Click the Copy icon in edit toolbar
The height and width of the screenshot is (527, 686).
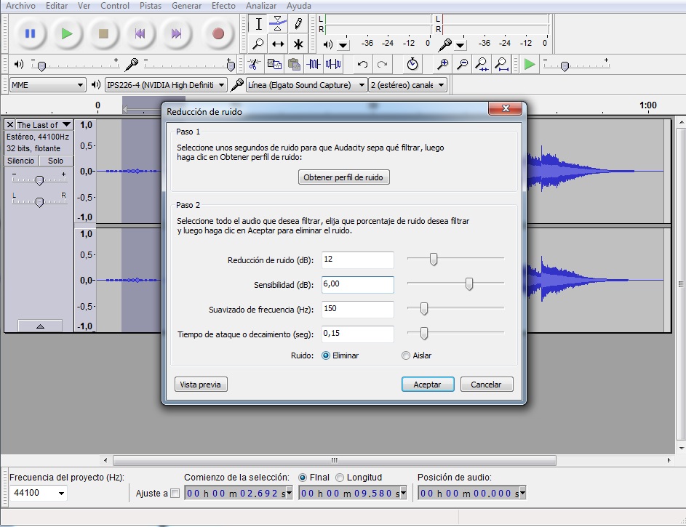click(274, 65)
